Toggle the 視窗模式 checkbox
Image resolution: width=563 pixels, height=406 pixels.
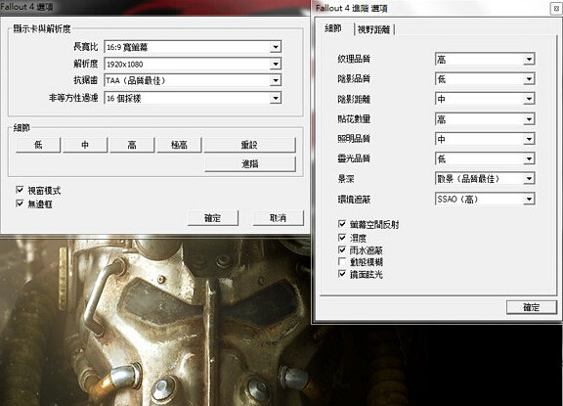[x=21, y=190]
